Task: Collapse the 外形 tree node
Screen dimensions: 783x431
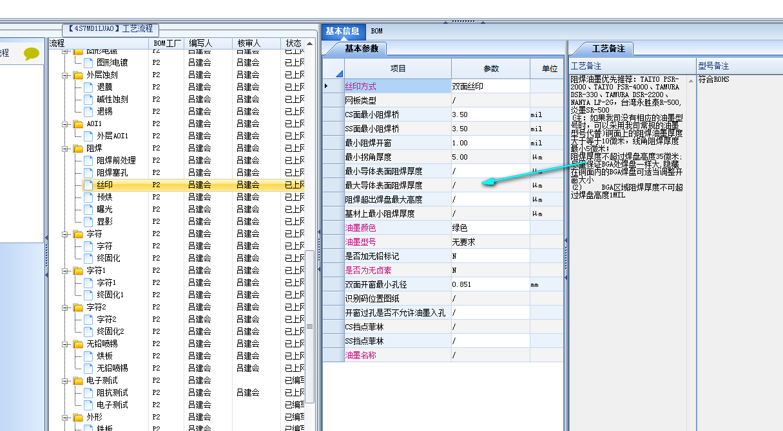Action: click(x=65, y=417)
